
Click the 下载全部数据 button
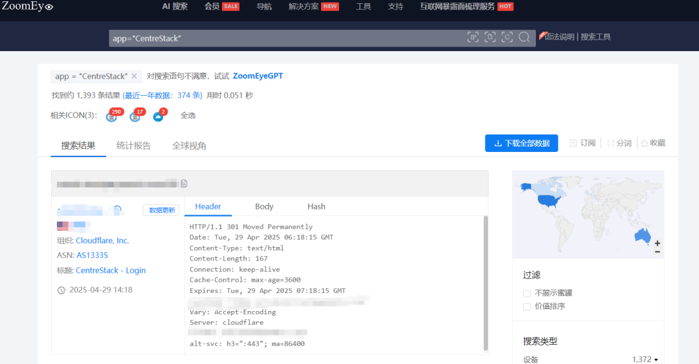coord(522,143)
